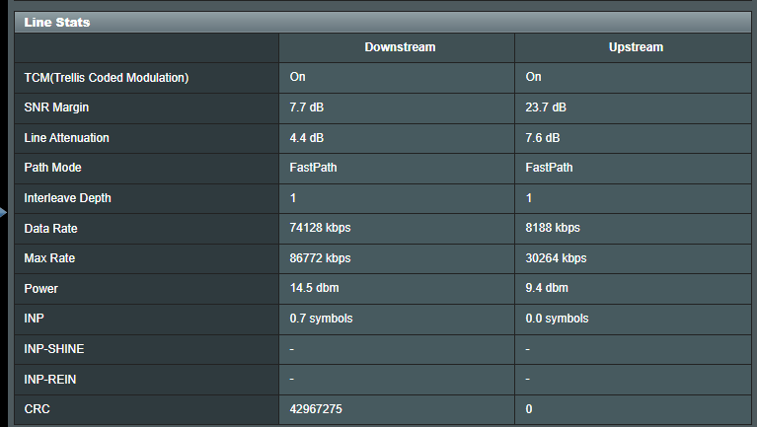The height and width of the screenshot is (427, 757).
Task: Click the blue arrow at left edge
Action: [x=3, y=212]
